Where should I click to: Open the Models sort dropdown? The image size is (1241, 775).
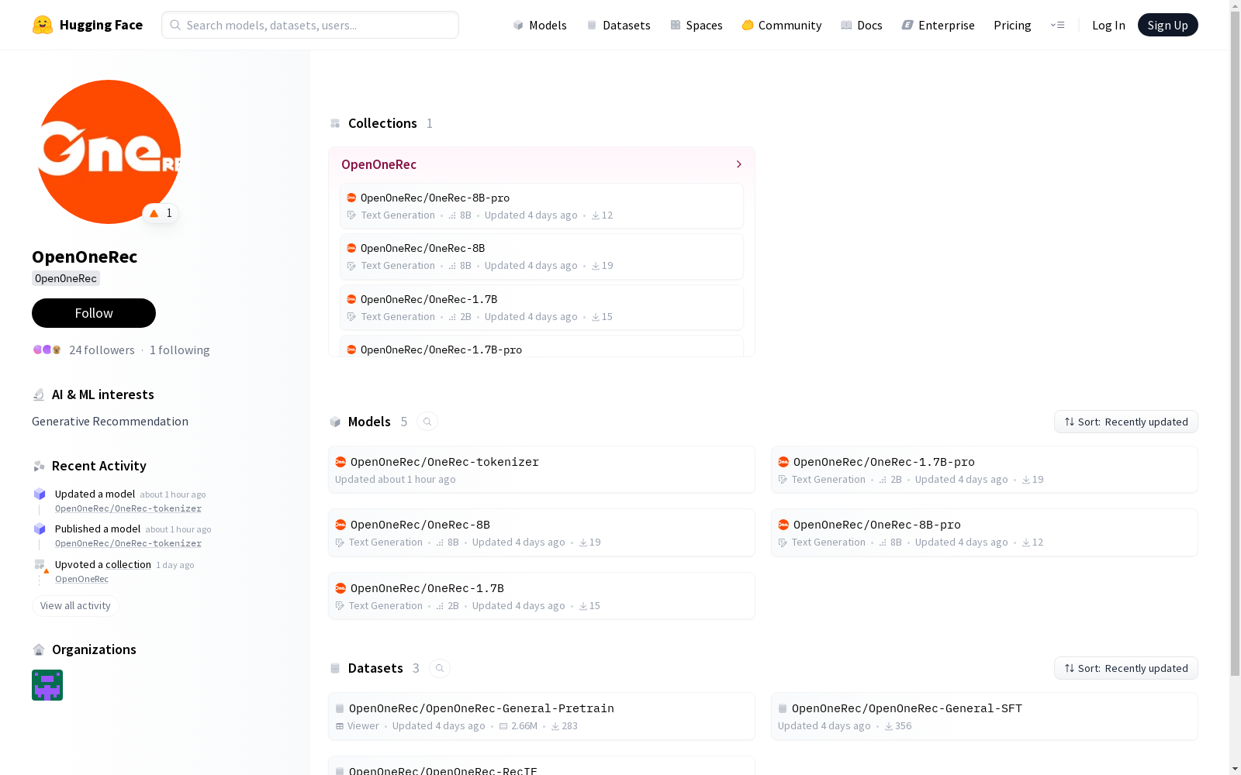click(1125, 422)
